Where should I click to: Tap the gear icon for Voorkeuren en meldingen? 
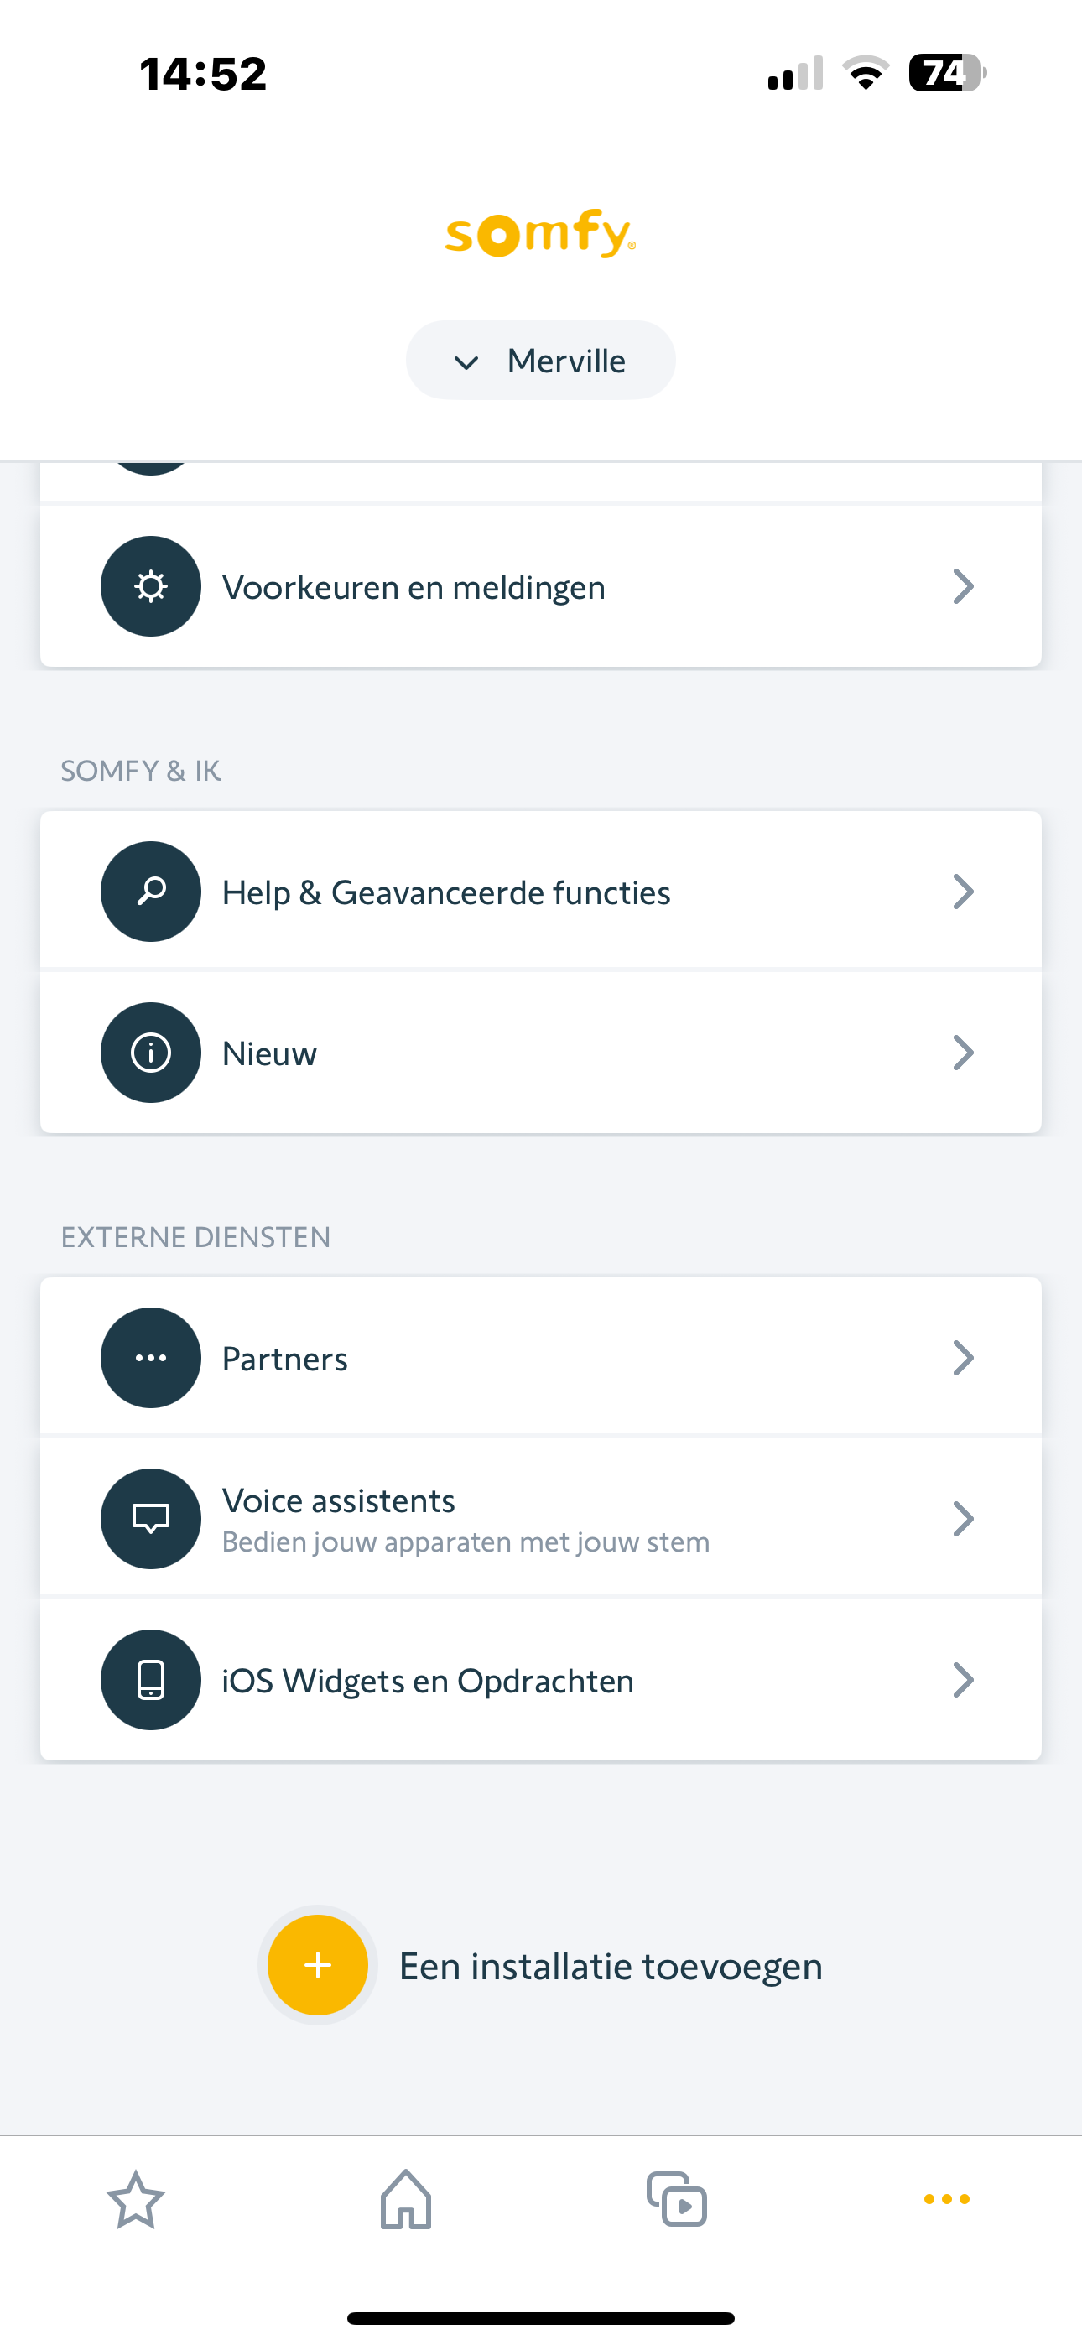click(150, 586)
